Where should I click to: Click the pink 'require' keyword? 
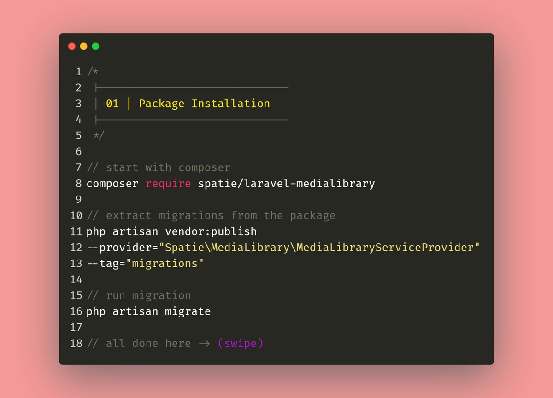[168, 184]
